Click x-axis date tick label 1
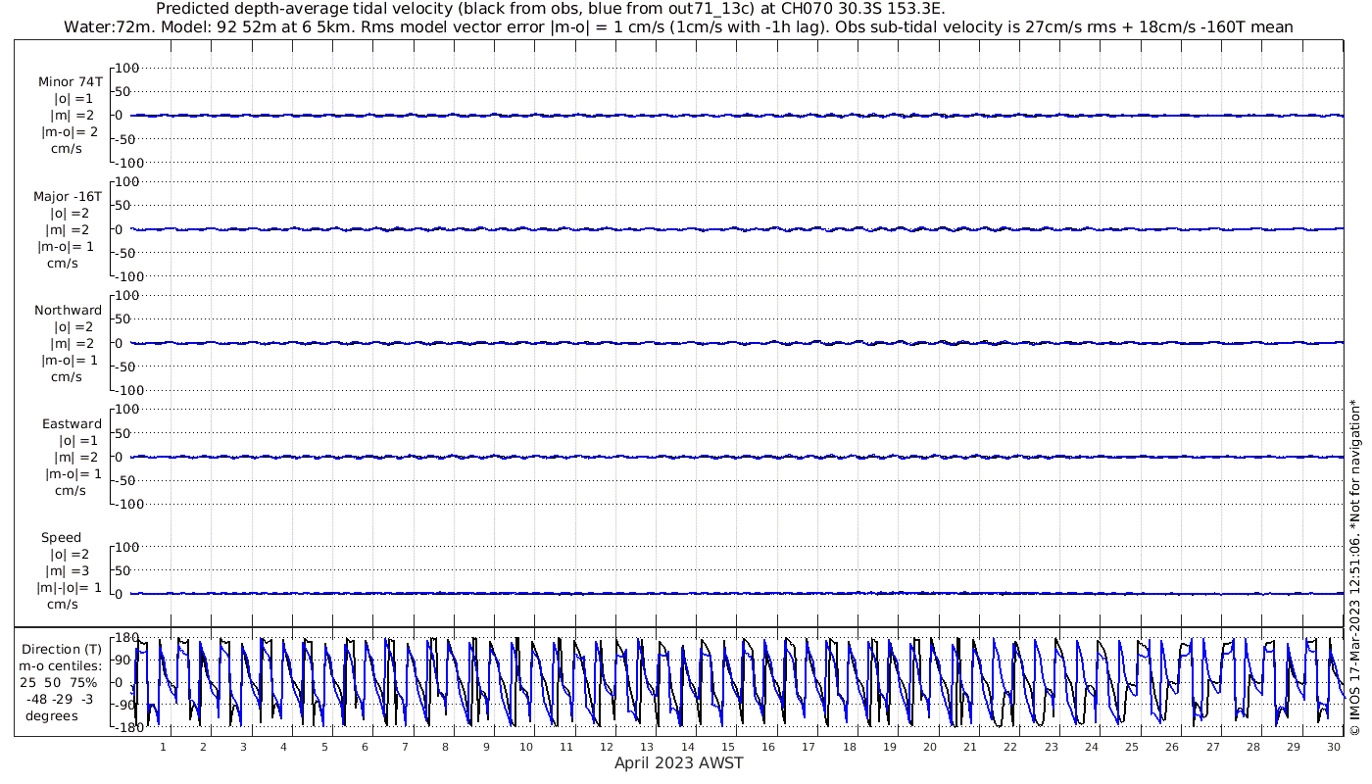This screenshot has height=784, width=1372. click(164, 747)
